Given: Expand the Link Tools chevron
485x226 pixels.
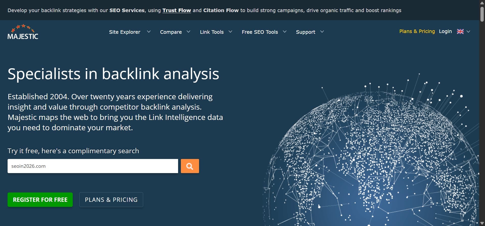Looking at the screenshot, I should 230,32.
